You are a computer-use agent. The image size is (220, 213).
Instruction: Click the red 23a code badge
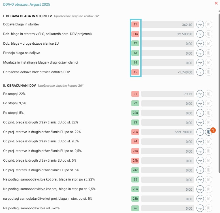[135, 132]
